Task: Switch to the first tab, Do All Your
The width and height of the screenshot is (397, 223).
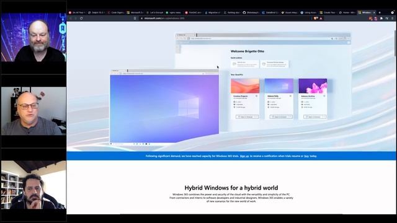Action: click(x=77, y=12)
